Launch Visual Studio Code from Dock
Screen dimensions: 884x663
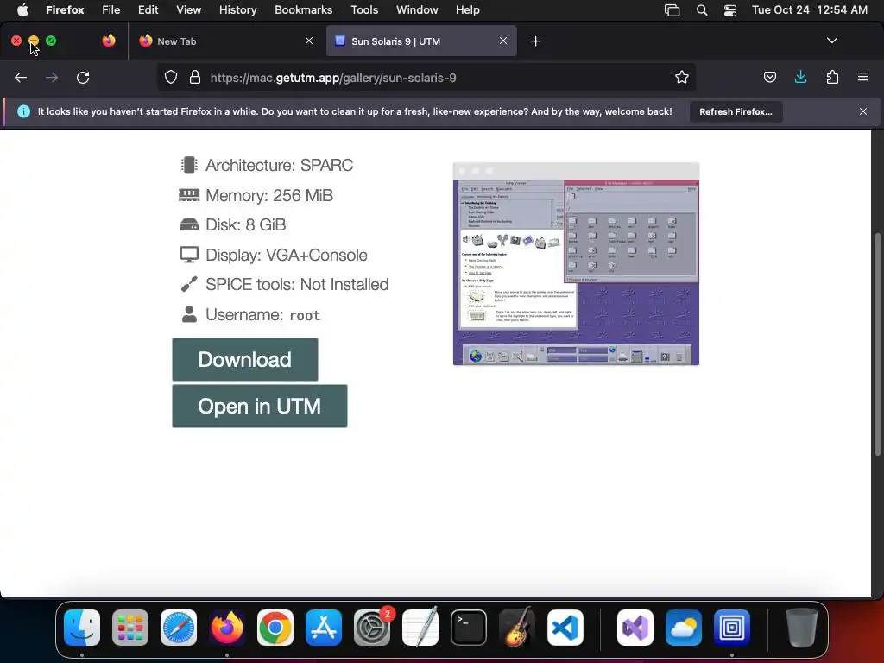(x=565, y=628)
